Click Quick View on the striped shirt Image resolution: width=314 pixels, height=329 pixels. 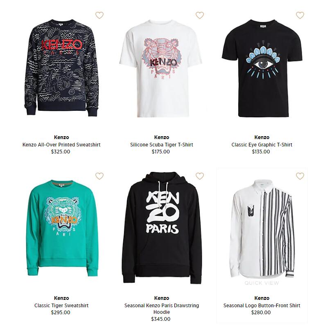click(x=262, y=283)
